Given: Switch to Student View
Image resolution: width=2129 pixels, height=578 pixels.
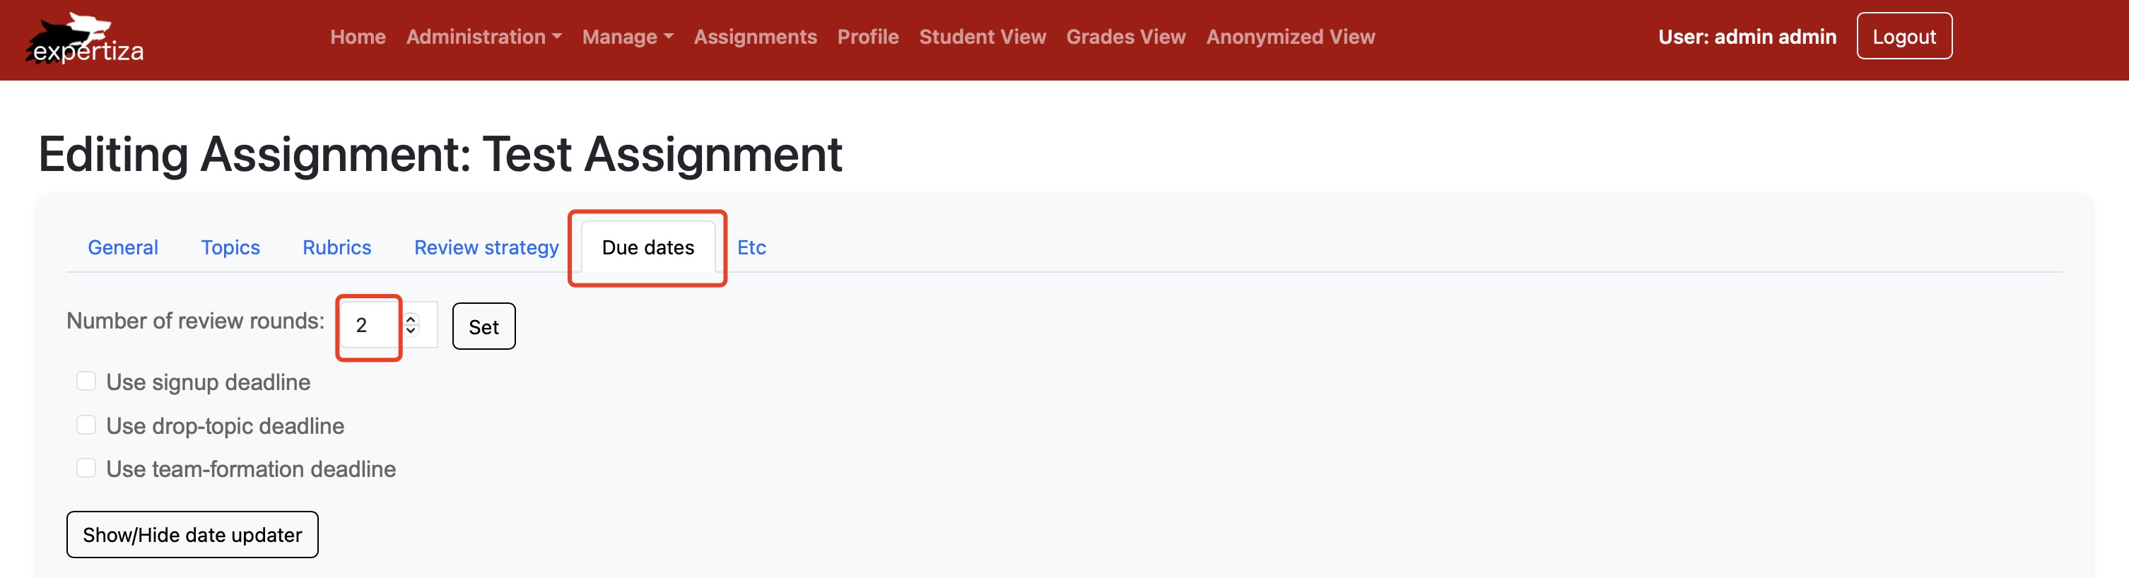Looking at the screenshot, I should [x=982, y=37].
